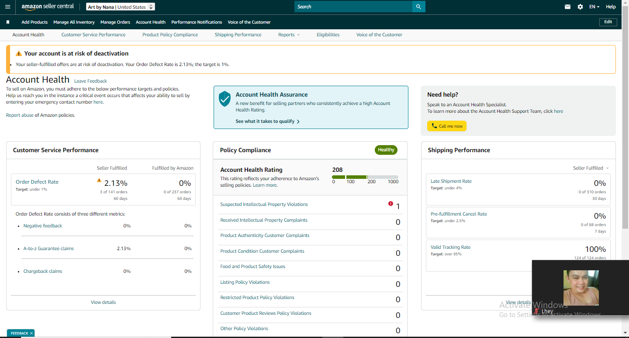Select the Account Health sub-tab
This screenshot has width=629, height=338.
(x=28, y=35)
